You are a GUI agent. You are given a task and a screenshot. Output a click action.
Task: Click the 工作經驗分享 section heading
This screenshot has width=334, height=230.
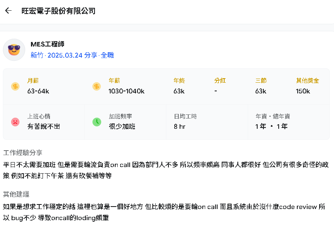tap(23, 153)
